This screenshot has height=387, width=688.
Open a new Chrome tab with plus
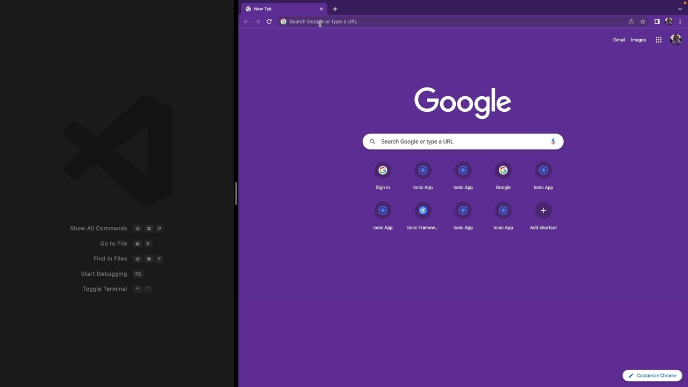[x=335, y=9]
